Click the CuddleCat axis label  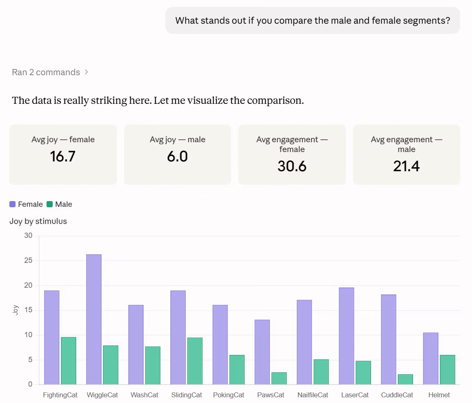point(397,395)
